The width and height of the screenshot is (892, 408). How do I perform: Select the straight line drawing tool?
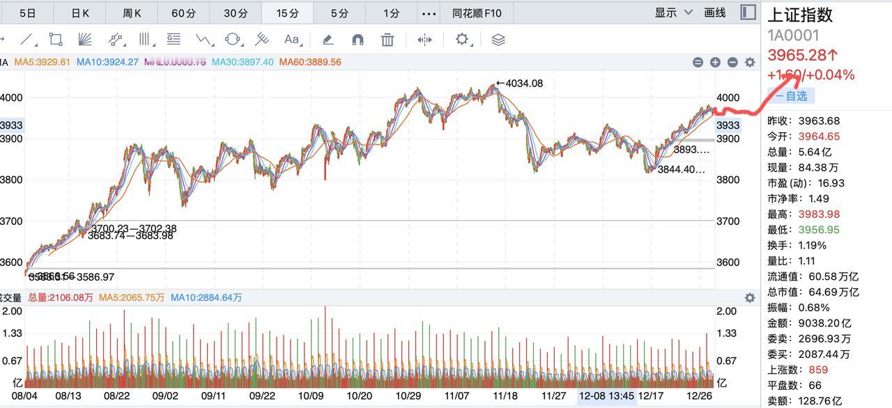[x=27, y=40]
